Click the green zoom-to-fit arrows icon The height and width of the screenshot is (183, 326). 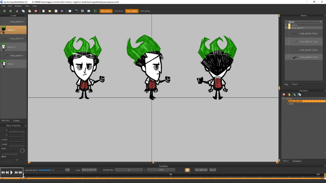coord(95,11)
